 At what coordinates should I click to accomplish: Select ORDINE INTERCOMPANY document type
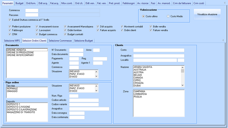pos(27,55)
